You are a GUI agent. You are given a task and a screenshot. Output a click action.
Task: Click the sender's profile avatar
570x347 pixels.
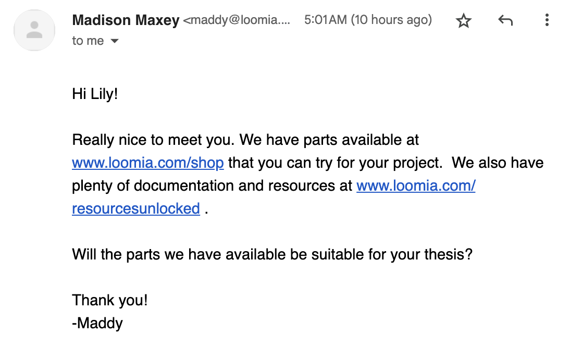pos(34,30)
